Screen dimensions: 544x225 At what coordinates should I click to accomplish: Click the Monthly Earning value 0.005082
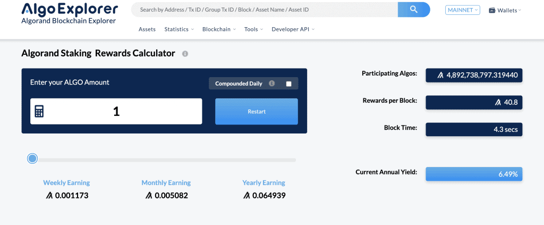pos(172,196)
